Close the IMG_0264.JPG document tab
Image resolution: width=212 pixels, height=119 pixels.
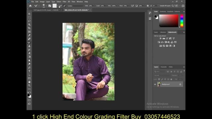tap(90, 10)
